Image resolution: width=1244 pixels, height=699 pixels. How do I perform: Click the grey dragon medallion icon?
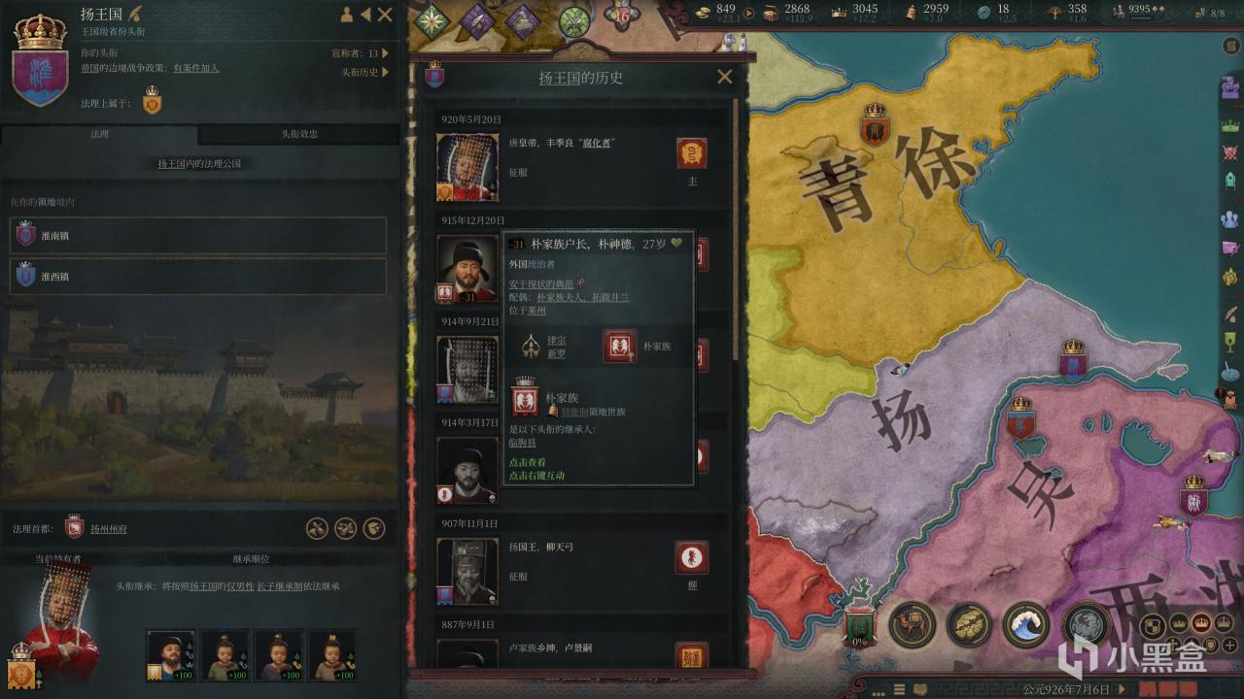coord(1086,624)
